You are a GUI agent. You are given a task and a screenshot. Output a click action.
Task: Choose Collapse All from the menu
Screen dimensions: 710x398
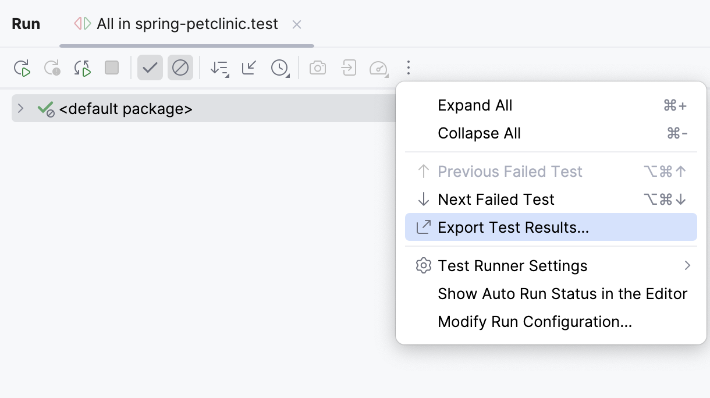point(479,133)
